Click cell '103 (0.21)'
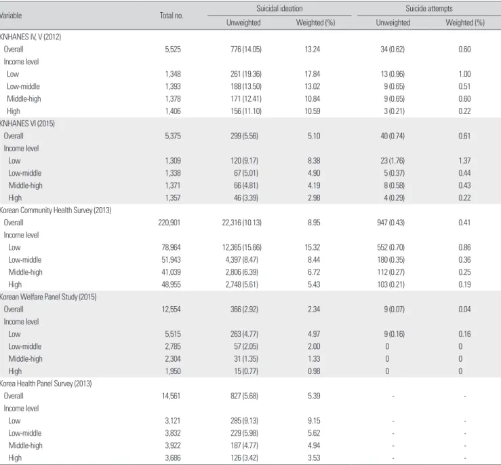 [390, 285]
